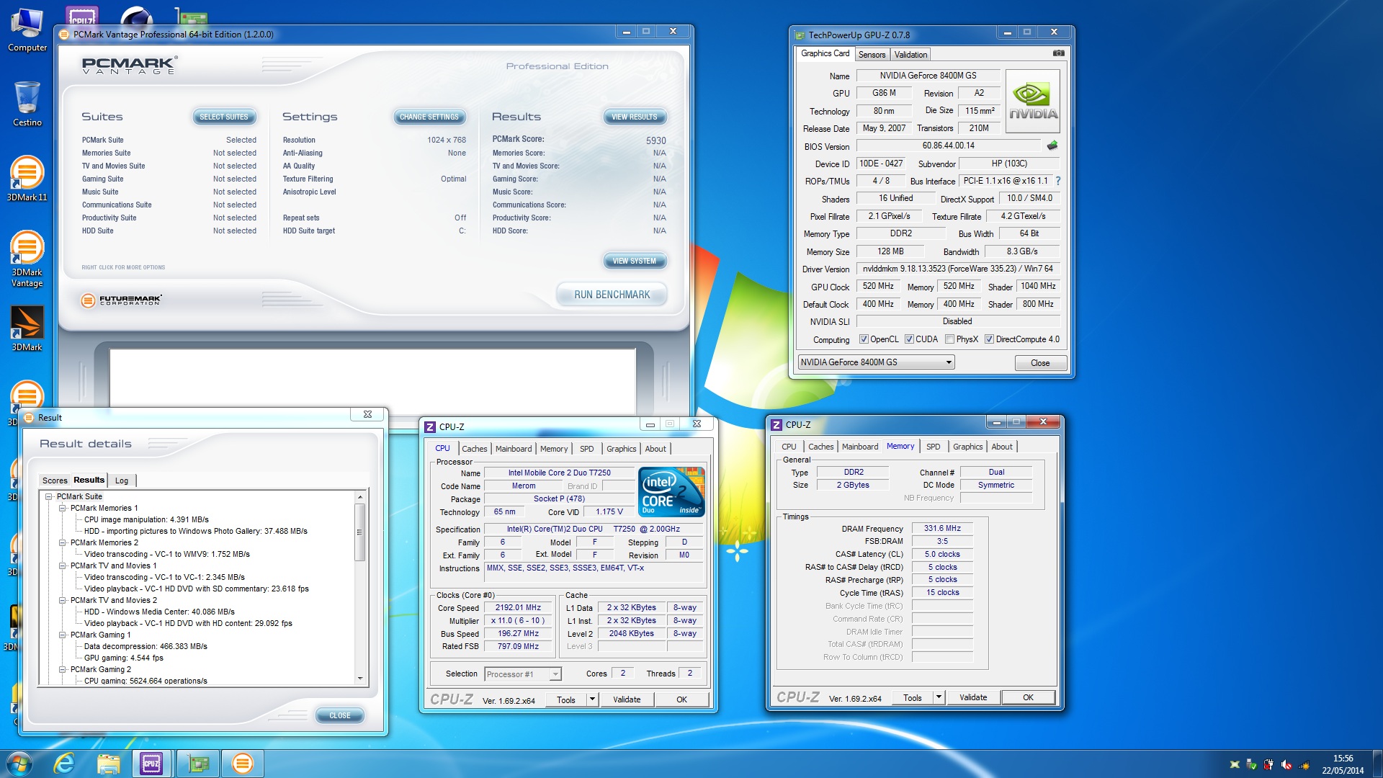This screenshot has height=778, width=1383.
Task: Launch the 3DMark Vantage desktop shortcut
Action: tap(27, 259)
